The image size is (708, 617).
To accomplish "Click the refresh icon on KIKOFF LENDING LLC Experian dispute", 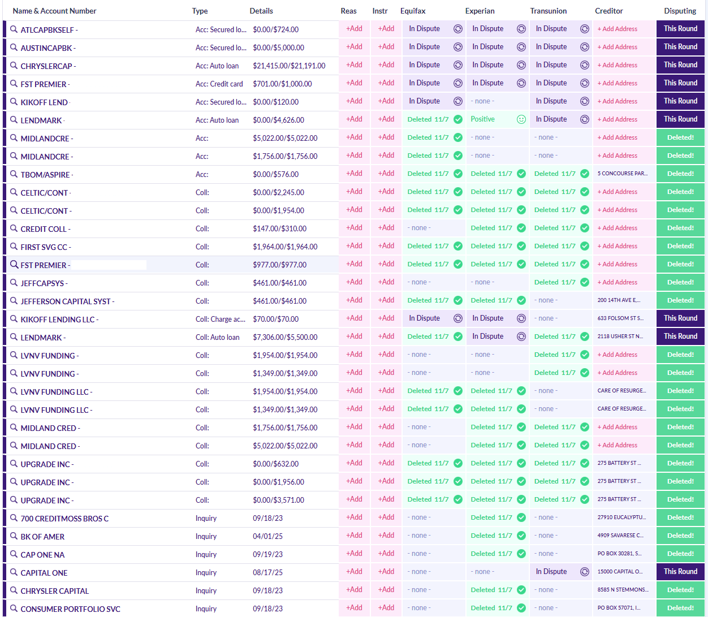I will pyautogui.click(x=521, y=318).
